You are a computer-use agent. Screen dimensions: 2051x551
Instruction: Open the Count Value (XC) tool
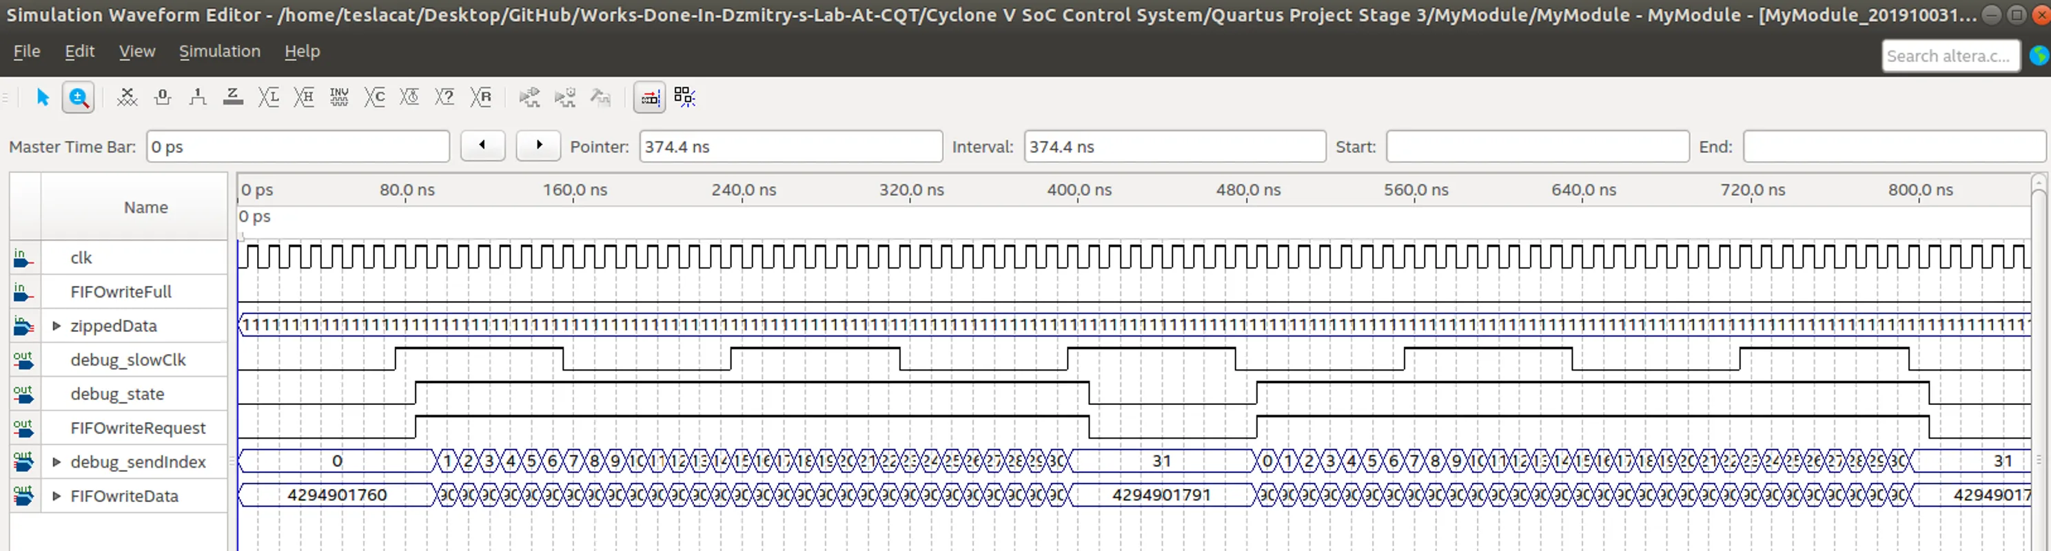374,97
